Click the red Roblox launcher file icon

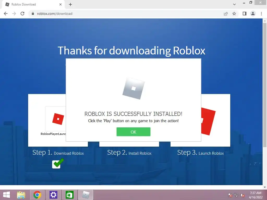pyautogui.click(x=58, y=119)
